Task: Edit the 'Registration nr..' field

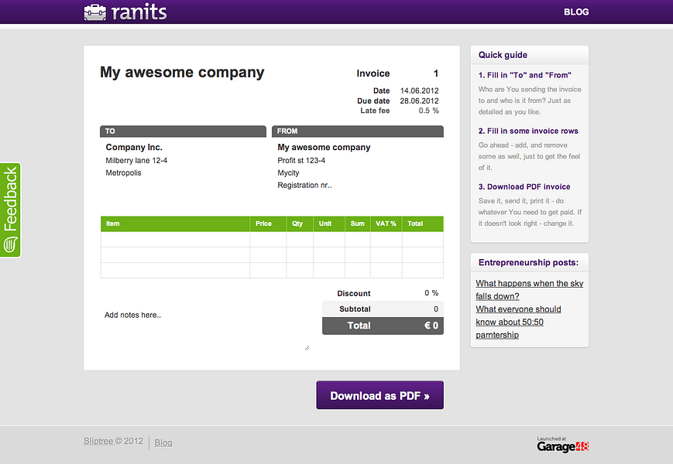Action: (x=304, y=185)
